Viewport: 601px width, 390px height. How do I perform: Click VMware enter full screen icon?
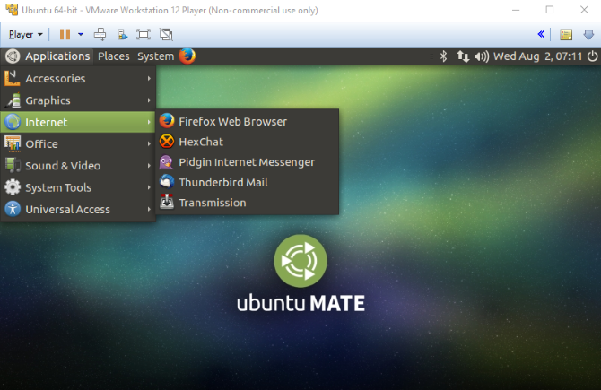(x=144, y=35)
